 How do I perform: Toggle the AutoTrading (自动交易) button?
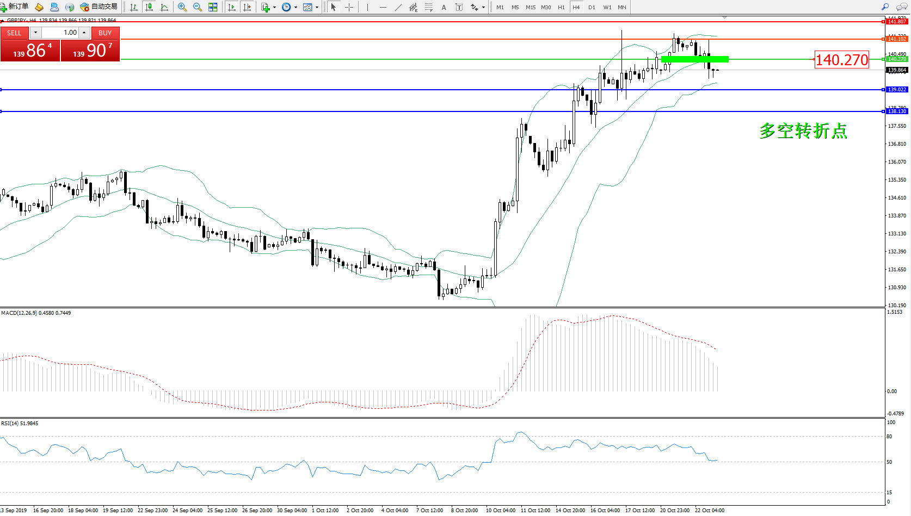[x=99, y=7]
